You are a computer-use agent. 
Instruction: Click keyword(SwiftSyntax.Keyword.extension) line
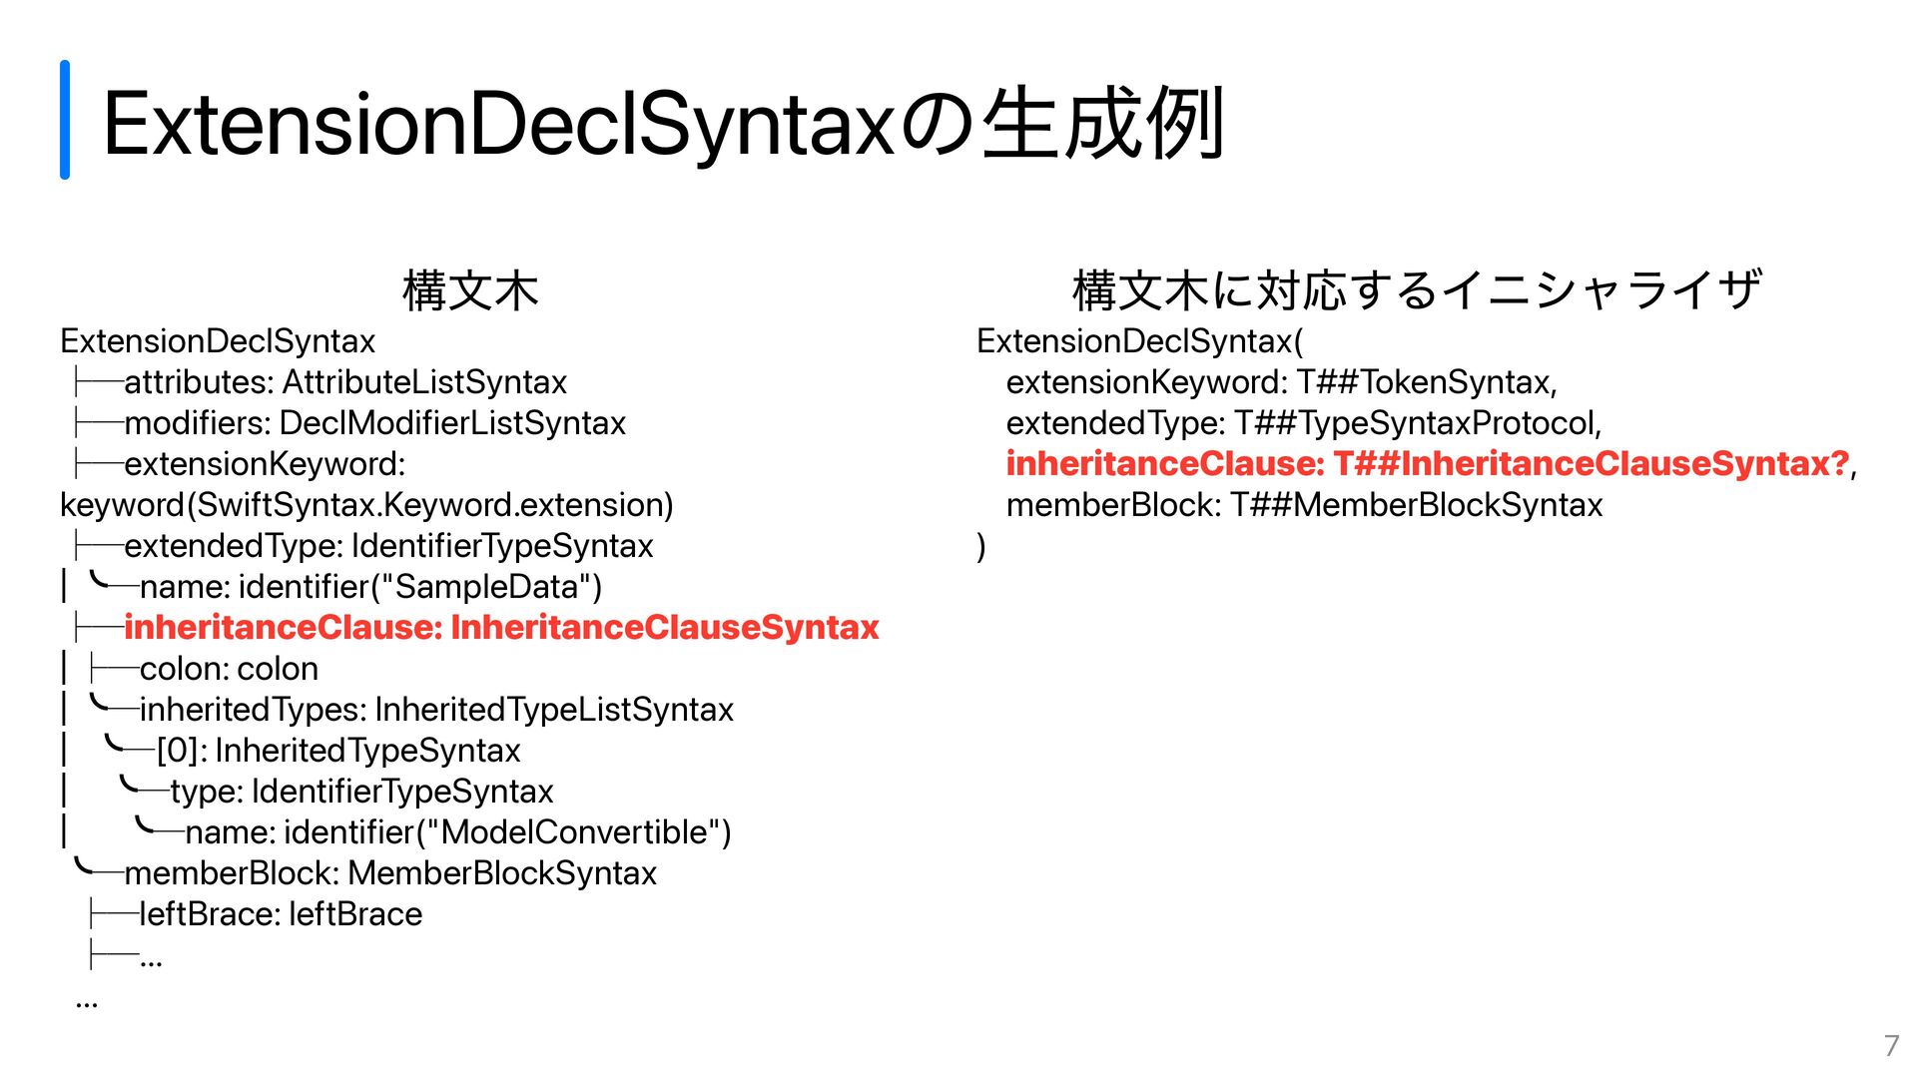point(366,505)
